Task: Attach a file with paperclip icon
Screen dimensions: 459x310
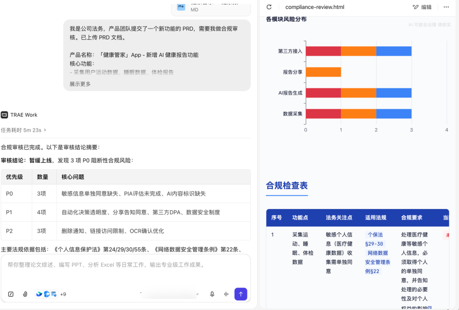Action: pyautogui.click(x=25, y=294)
